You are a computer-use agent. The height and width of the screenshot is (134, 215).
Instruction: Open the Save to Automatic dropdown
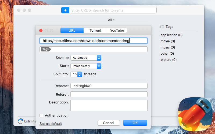86,58
